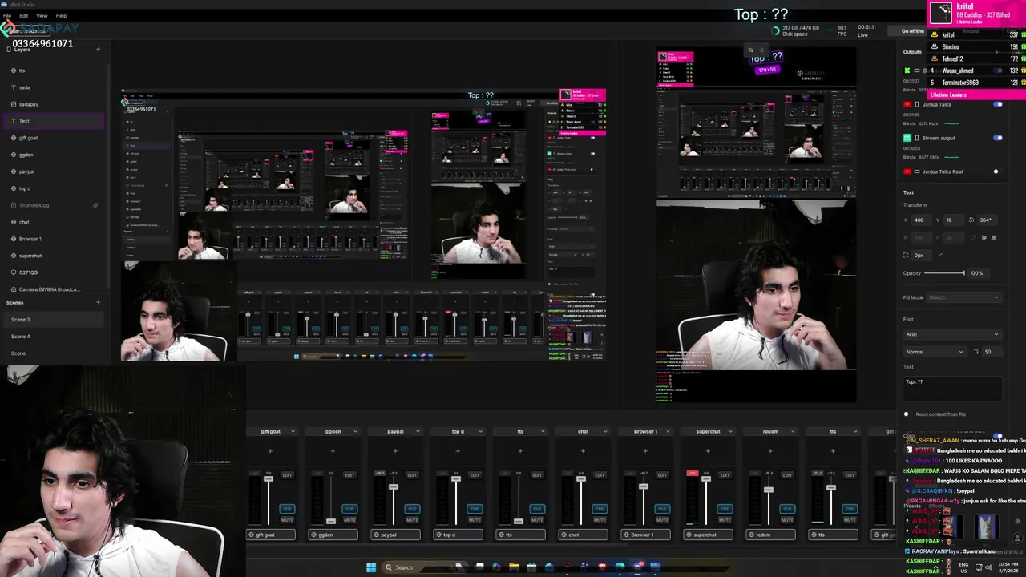Click the YouTube icon of the Janjua Talks output
Viewport: 1026px width, 577px height.
pyautogui.click(x=907, y=104)
